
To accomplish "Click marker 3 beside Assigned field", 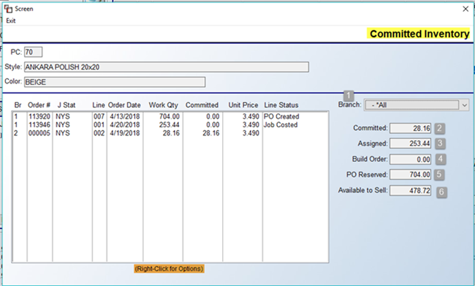I will pyautogui.click(x=439, y=144).
